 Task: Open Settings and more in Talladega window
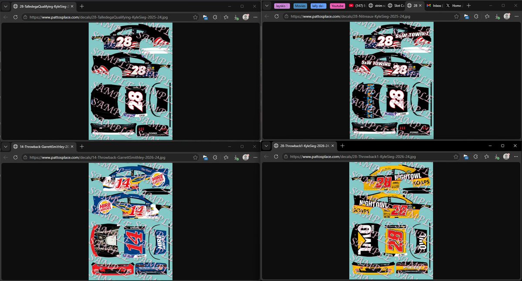[x=256, y=17]
